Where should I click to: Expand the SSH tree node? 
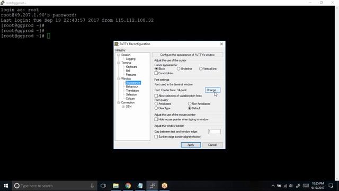123,107
